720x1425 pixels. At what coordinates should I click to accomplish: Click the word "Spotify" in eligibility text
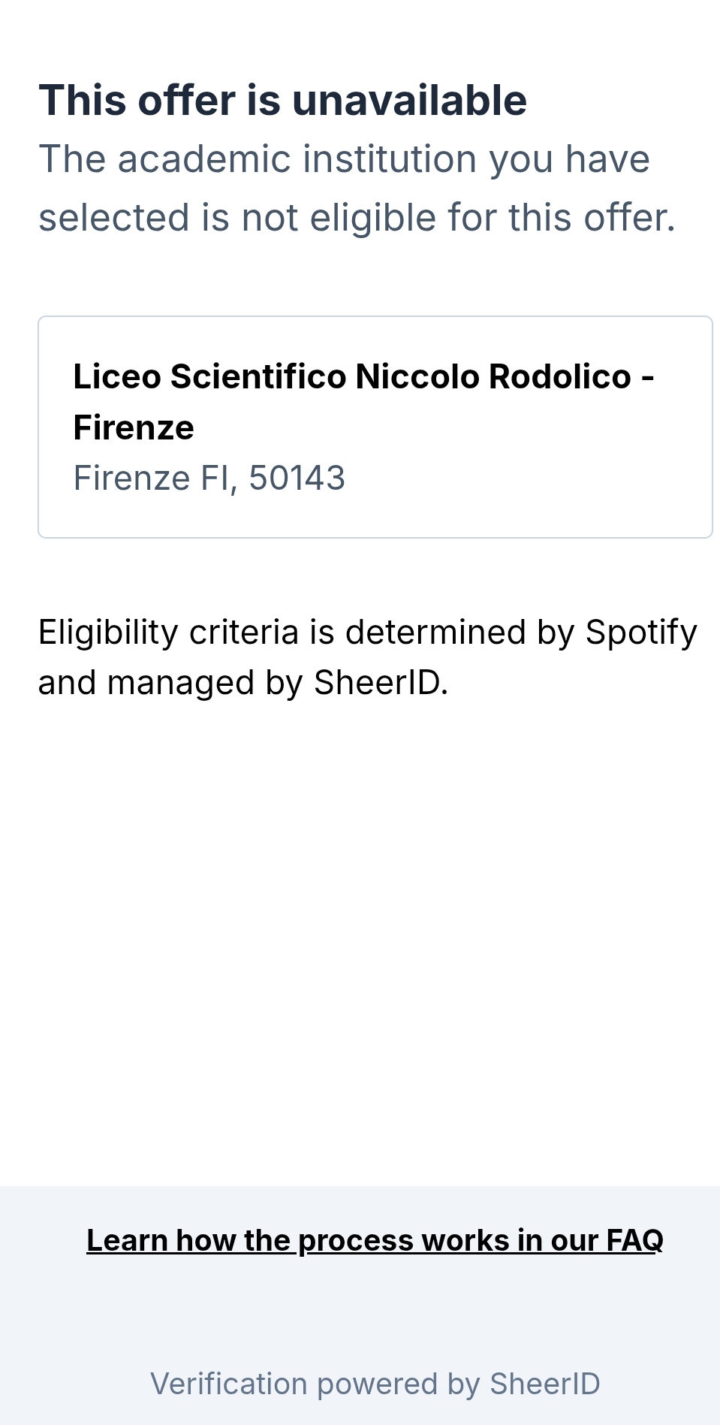tap(641, 632)
